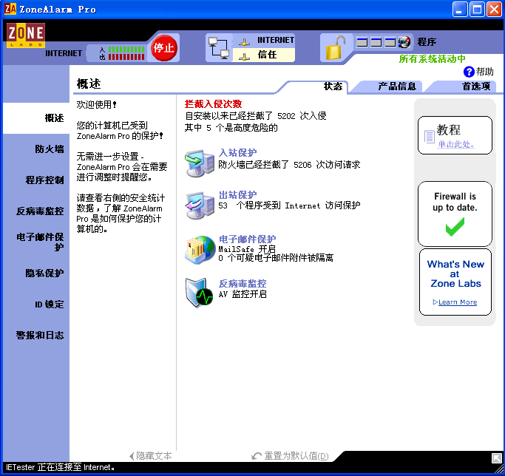Open 概述 in the sidebar
The image size is (505, 476).
point(36,118)
